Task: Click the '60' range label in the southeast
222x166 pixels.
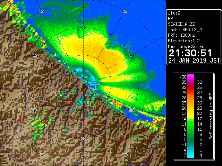Action: tap(125, 155)
